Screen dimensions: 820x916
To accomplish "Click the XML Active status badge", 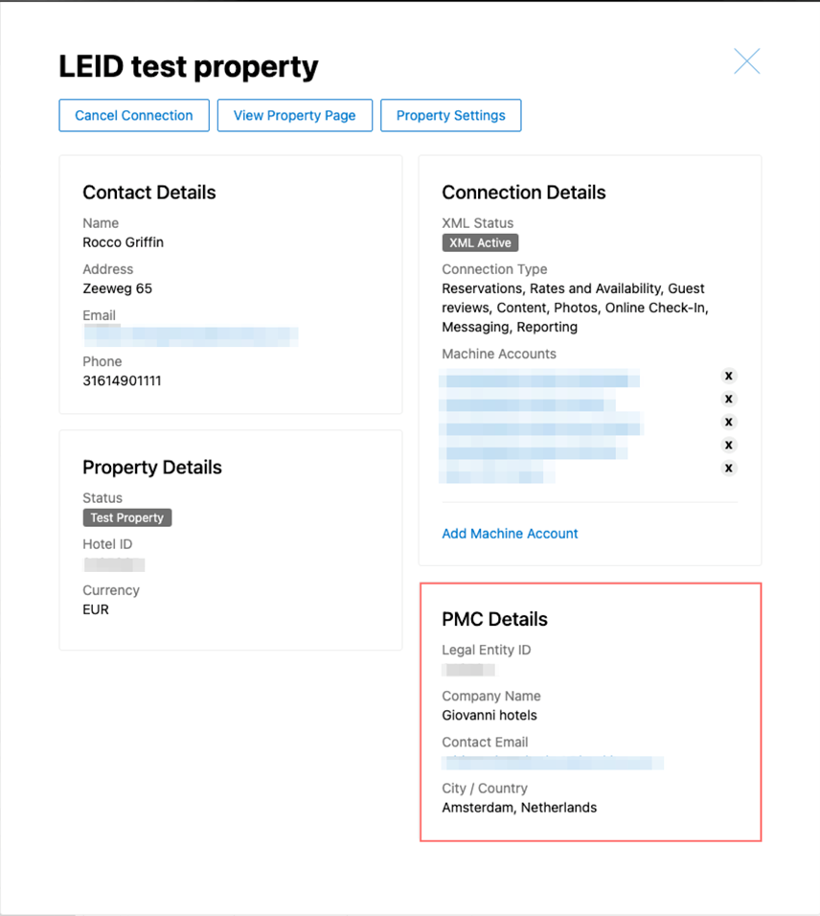I will point(480,243).
